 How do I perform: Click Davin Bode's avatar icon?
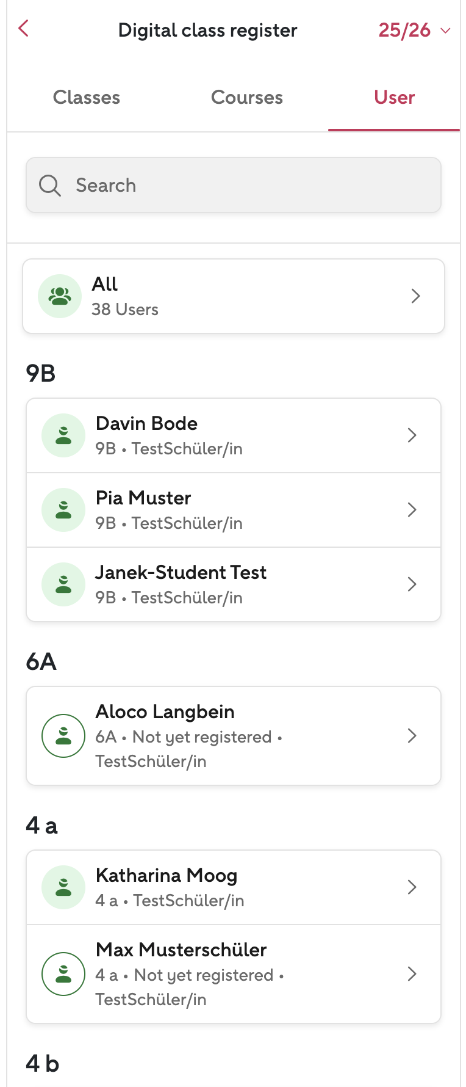[x=63, y=435]
